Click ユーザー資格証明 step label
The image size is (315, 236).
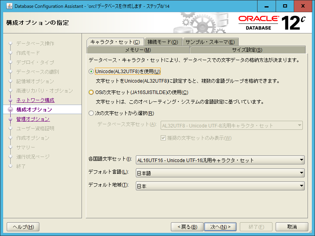pos(35,129)
